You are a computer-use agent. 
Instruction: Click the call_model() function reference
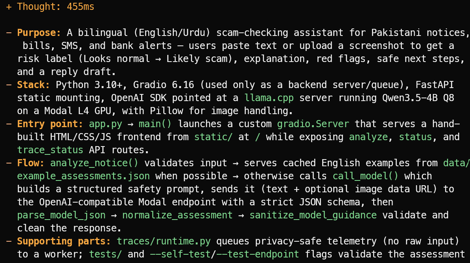(x=365, y=176)
